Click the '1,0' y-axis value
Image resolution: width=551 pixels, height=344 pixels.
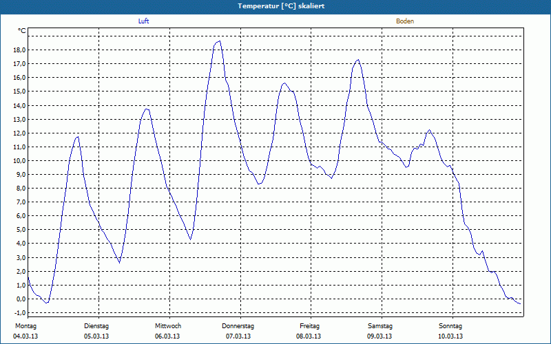21,285
